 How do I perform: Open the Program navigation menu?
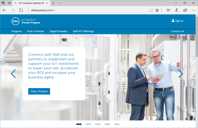click(x=16, y=31)
